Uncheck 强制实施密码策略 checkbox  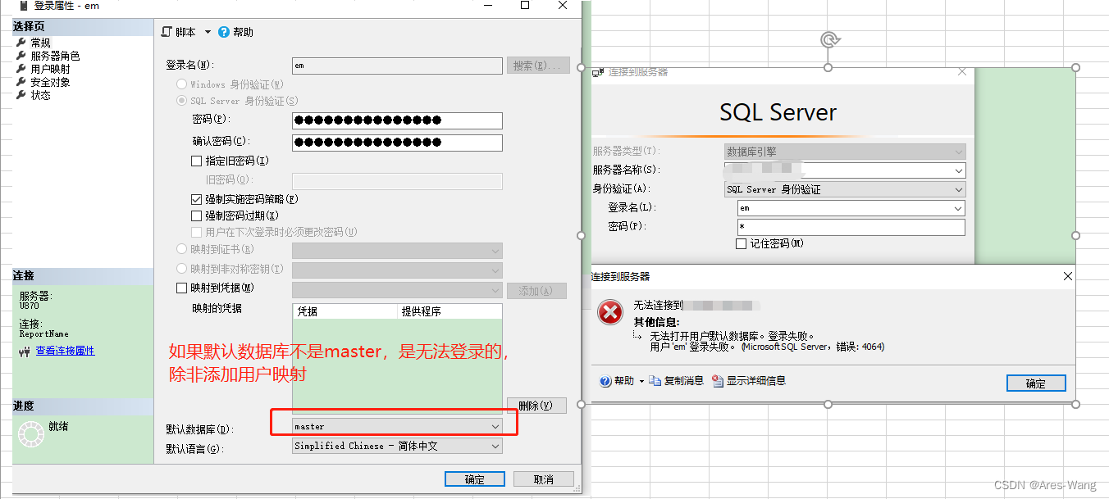[196, 199]
